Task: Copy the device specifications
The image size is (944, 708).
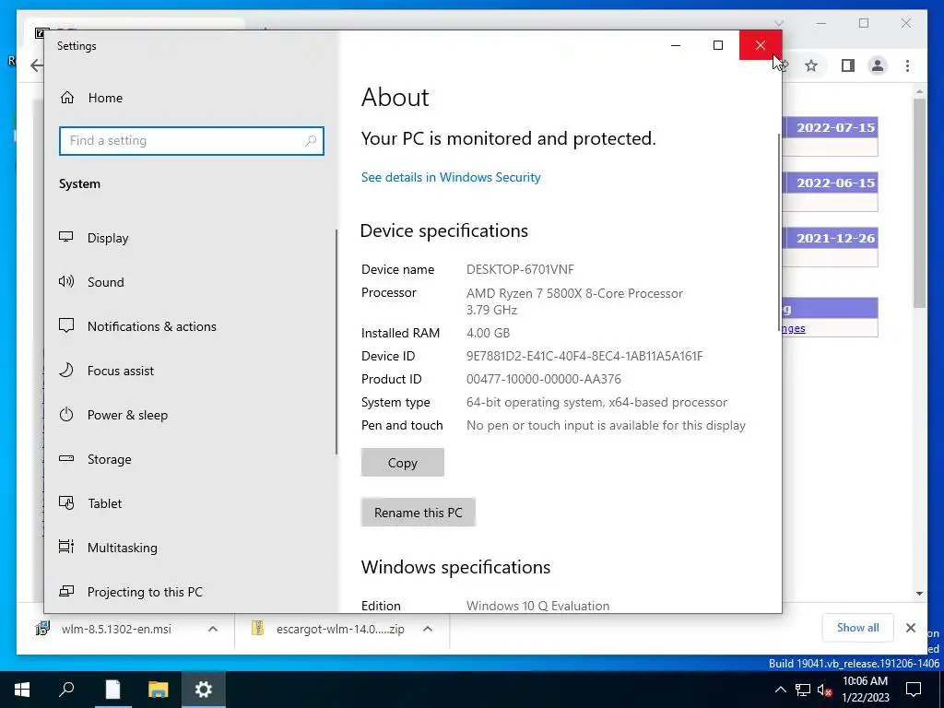Action: (403, 463)
